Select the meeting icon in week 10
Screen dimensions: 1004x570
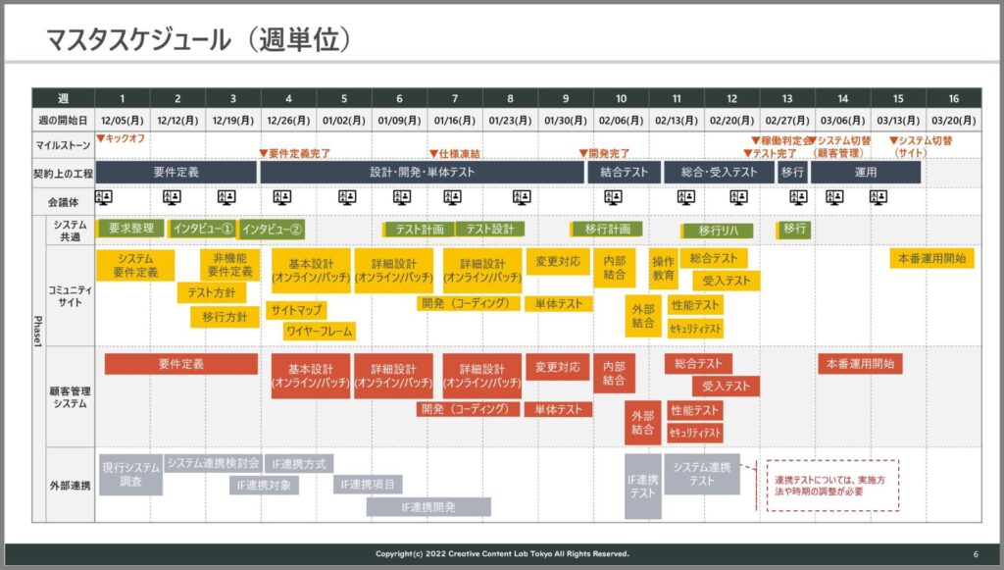tap(613, 196)
